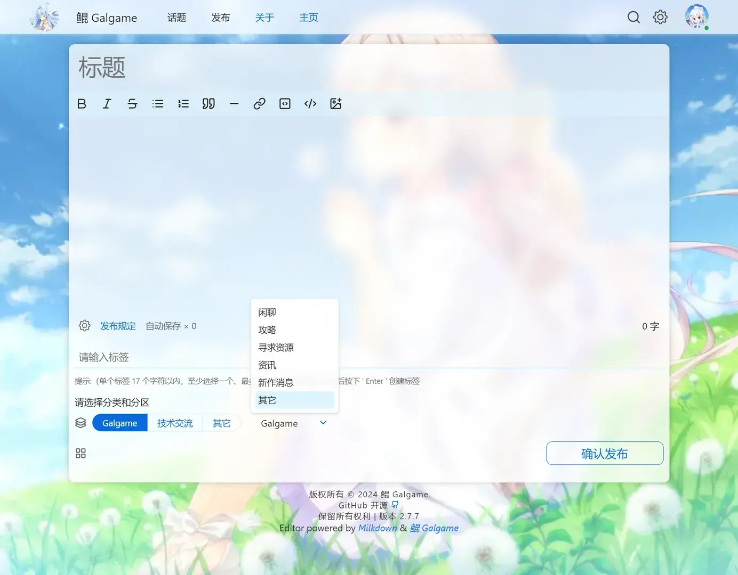Click the 保留所有权利 | 版本 2.7.7 text
Image resolution: width=738 pixels, height=575 pixels.
pyautogui.click(x=368, y=516)
